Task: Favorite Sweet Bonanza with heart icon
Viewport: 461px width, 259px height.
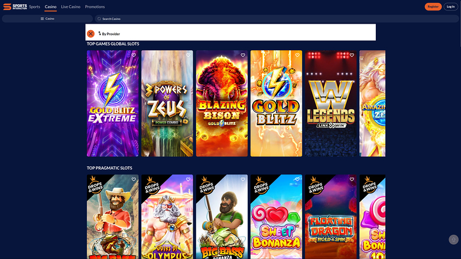Action: point(297,179)
